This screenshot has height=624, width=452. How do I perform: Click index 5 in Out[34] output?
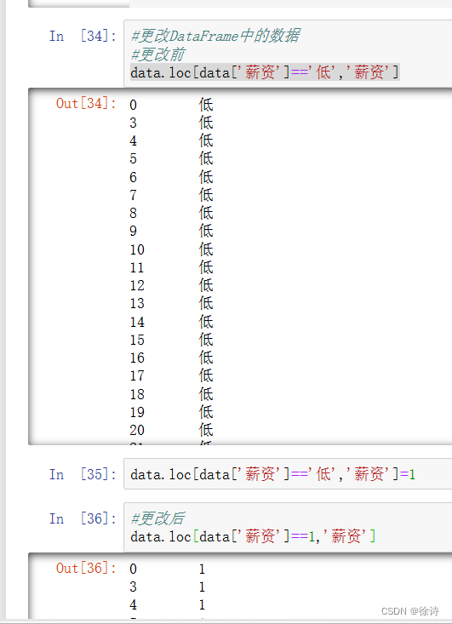134,159
